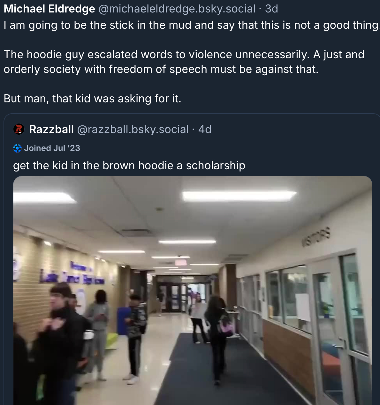Click the blue badge icon beside Joined Jul '23

pyautogui.click(x=17, y=148)
